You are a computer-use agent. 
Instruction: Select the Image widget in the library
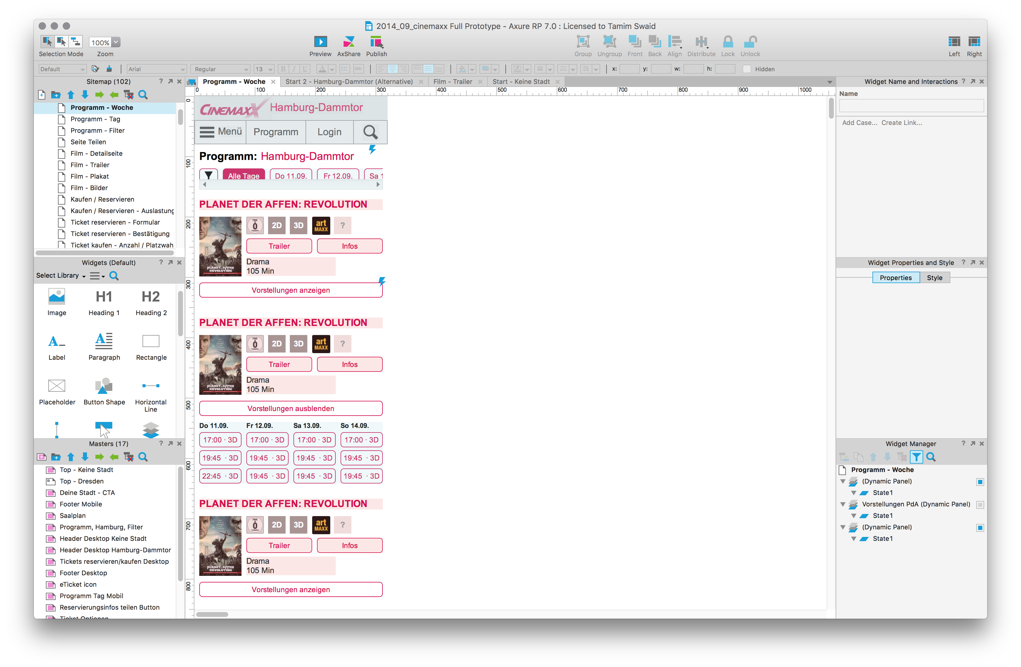57,302
